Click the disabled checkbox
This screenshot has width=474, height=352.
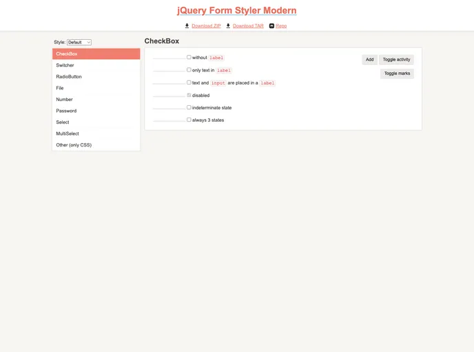pyautogui.click(x=189, y=95)
